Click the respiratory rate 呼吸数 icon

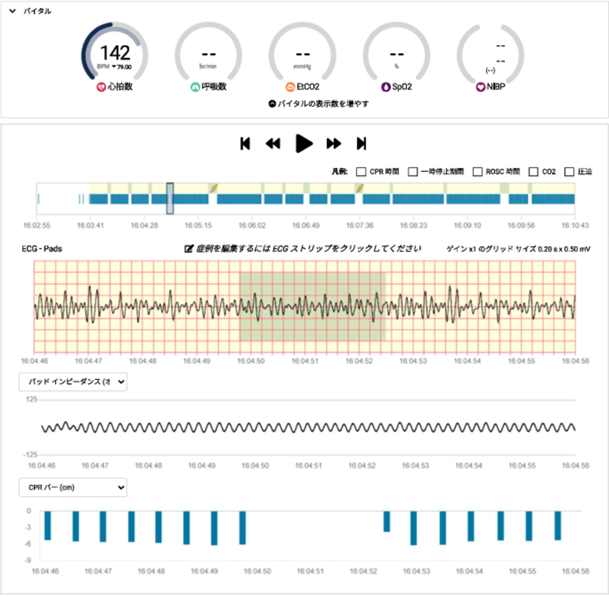195,87
